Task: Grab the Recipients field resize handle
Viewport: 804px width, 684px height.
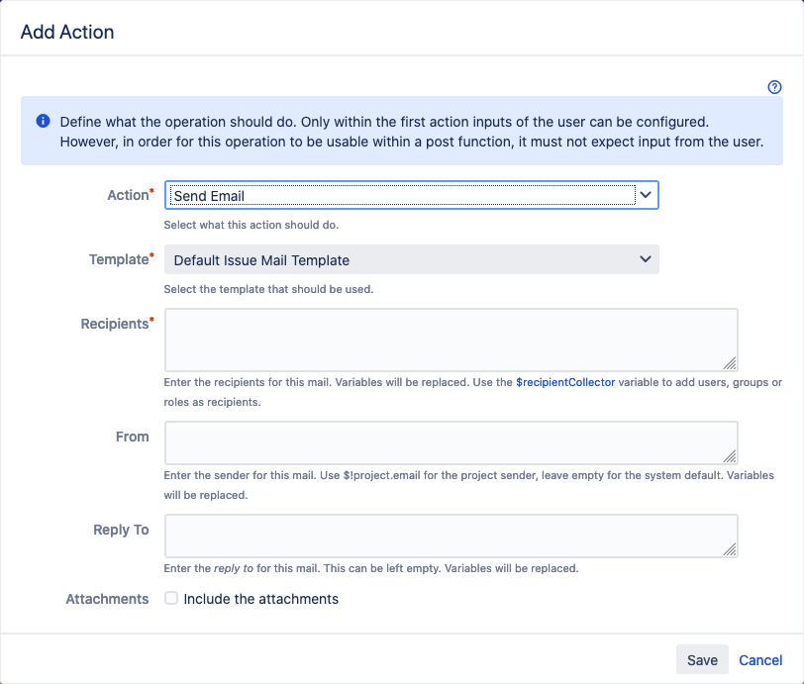Action: point(730,363)
